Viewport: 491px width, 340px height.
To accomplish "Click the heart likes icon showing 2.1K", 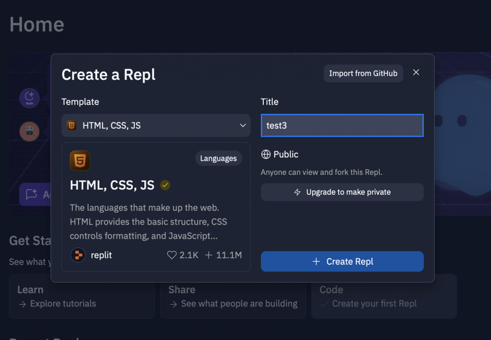I will tap(172, 255).
